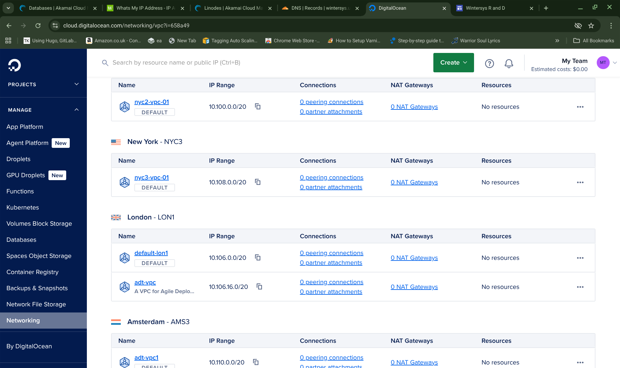Open the more options menu for adt-vpc
620x368 pixels.
click(580, 287)
